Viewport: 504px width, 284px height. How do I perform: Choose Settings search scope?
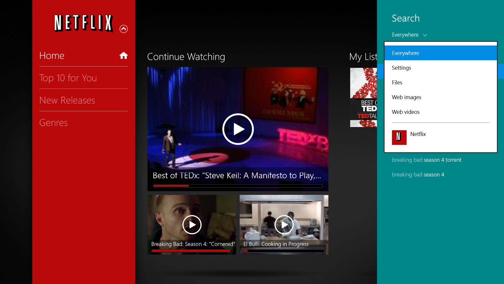click(x=441, y=68)
